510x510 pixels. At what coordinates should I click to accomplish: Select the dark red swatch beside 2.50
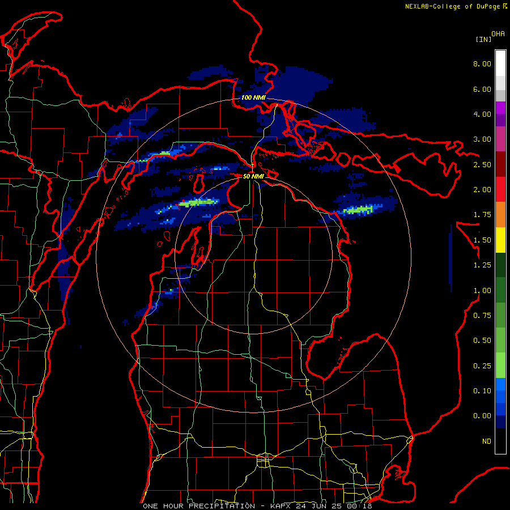(500, 164)
